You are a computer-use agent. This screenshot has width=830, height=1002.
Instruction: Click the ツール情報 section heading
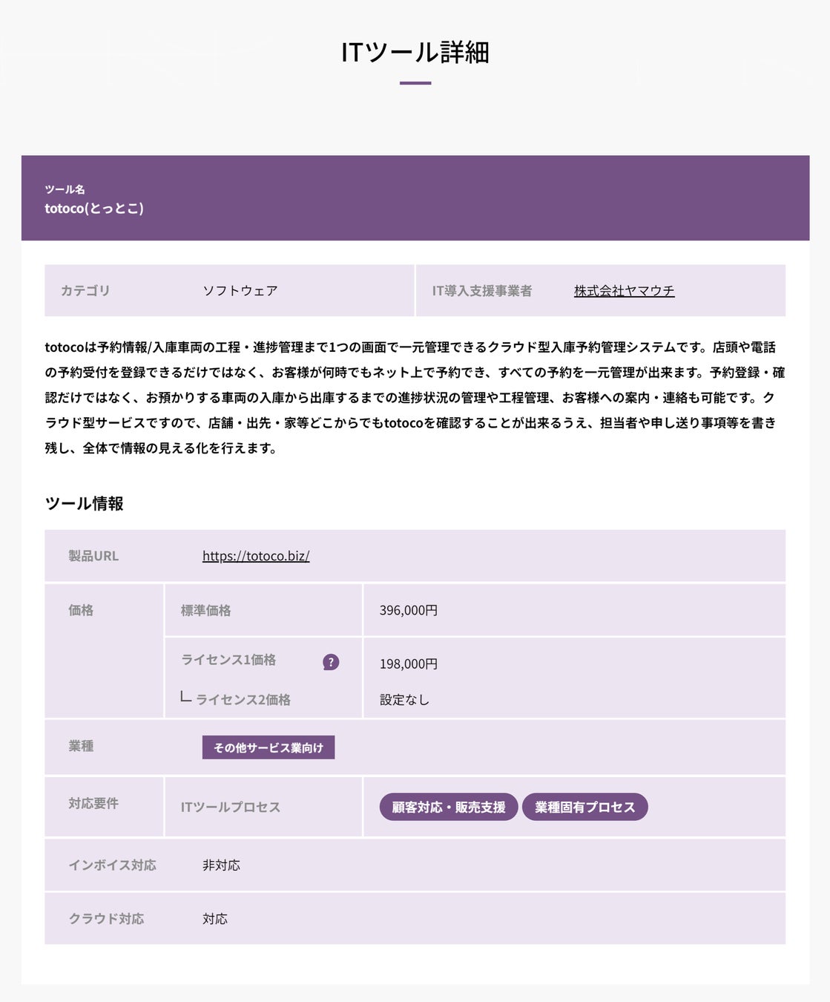85,503
